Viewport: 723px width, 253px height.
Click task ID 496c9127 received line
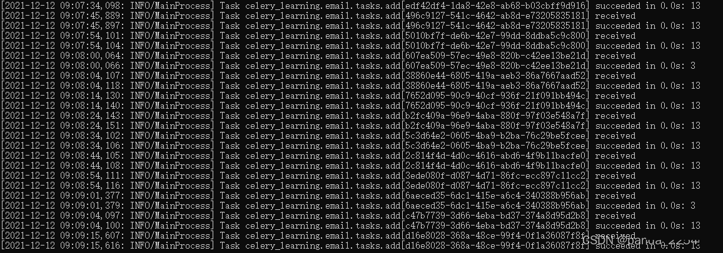(x=318, y=16)
